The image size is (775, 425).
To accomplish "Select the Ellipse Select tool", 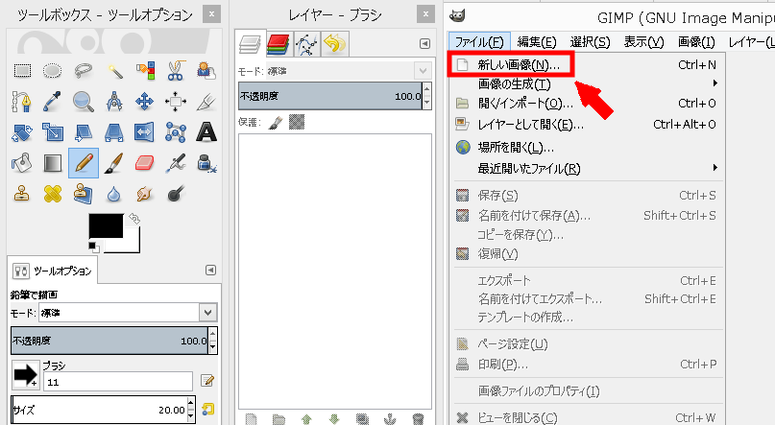I will [53, 71].
